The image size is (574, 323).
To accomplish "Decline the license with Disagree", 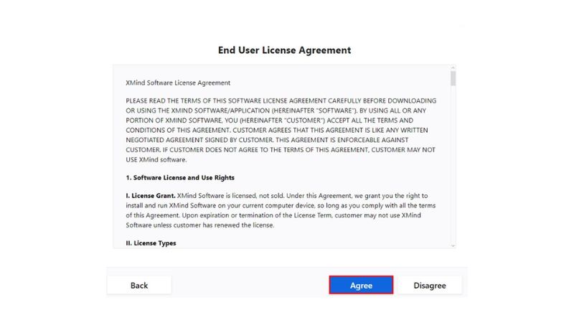I will 429,285.
